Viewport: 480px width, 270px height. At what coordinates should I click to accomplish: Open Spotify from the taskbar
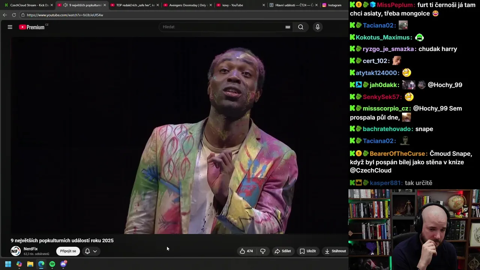tap(52, 264)
